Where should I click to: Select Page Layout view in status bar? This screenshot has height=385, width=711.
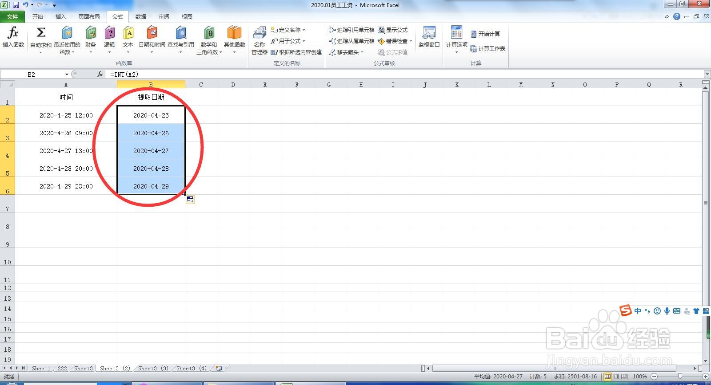coord(616,377)
